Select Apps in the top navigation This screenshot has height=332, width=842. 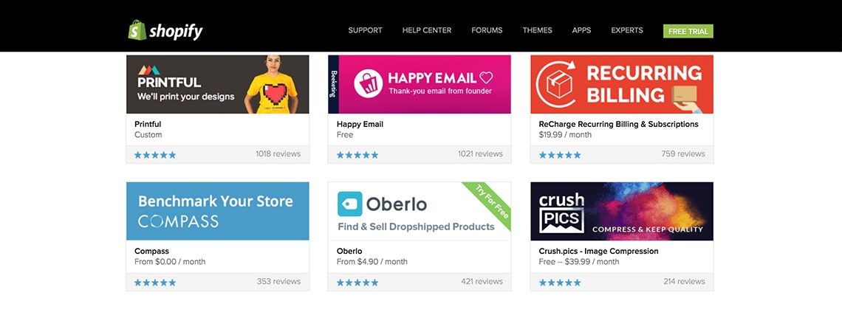(581, 30)
